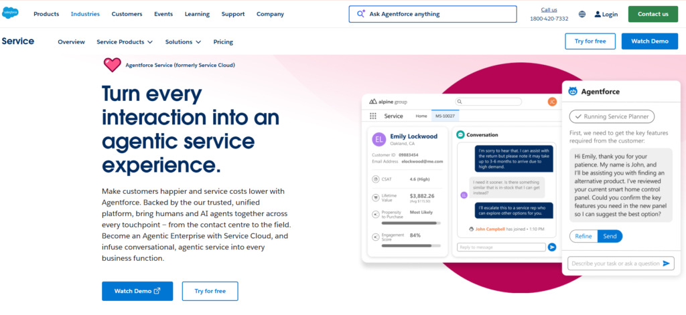This screenshot has width=686, height=315.
Task: Click Try for free below the hero text
Action: 210,291
